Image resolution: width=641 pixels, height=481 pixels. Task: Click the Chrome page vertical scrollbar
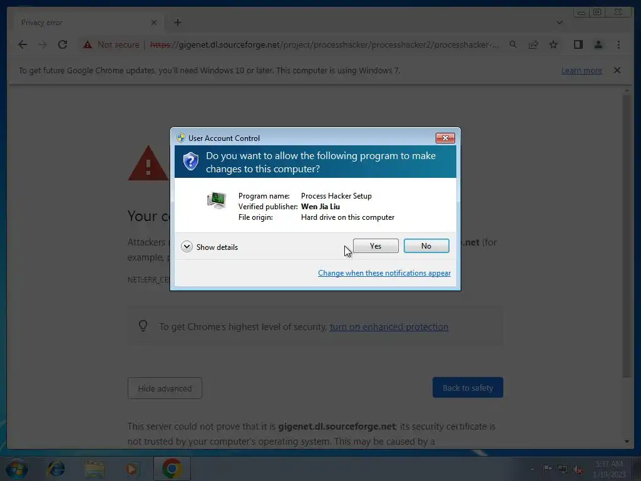tap(627, 235)
